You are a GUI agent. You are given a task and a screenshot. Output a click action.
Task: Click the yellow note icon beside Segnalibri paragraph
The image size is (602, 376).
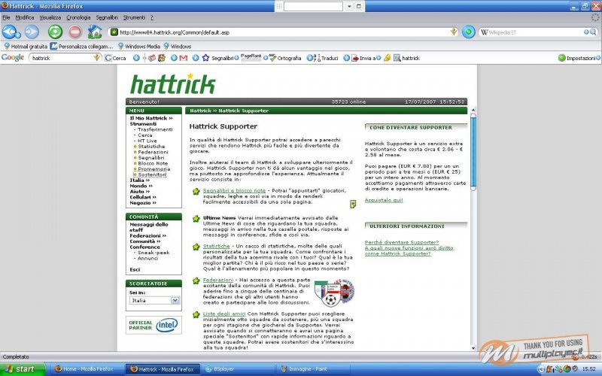[353, 204]
